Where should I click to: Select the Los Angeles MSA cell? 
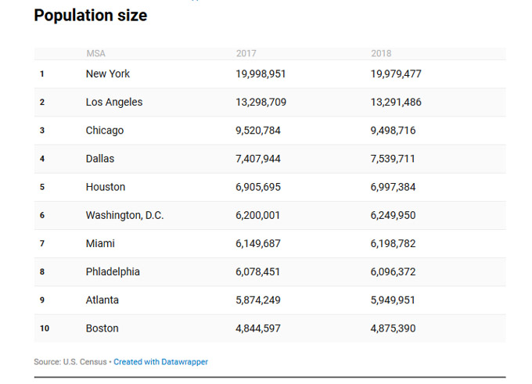tap(114, 102)
